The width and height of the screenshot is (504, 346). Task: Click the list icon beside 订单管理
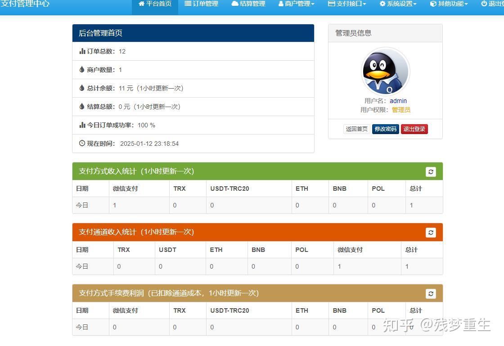point(188,4)
